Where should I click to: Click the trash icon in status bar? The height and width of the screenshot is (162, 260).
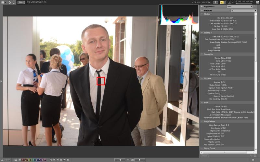(253, 160)
